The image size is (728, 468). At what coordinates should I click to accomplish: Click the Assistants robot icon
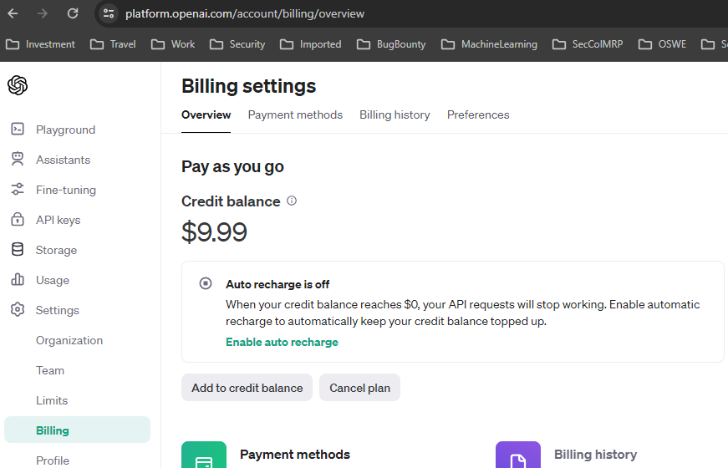(x=18, y=160)
